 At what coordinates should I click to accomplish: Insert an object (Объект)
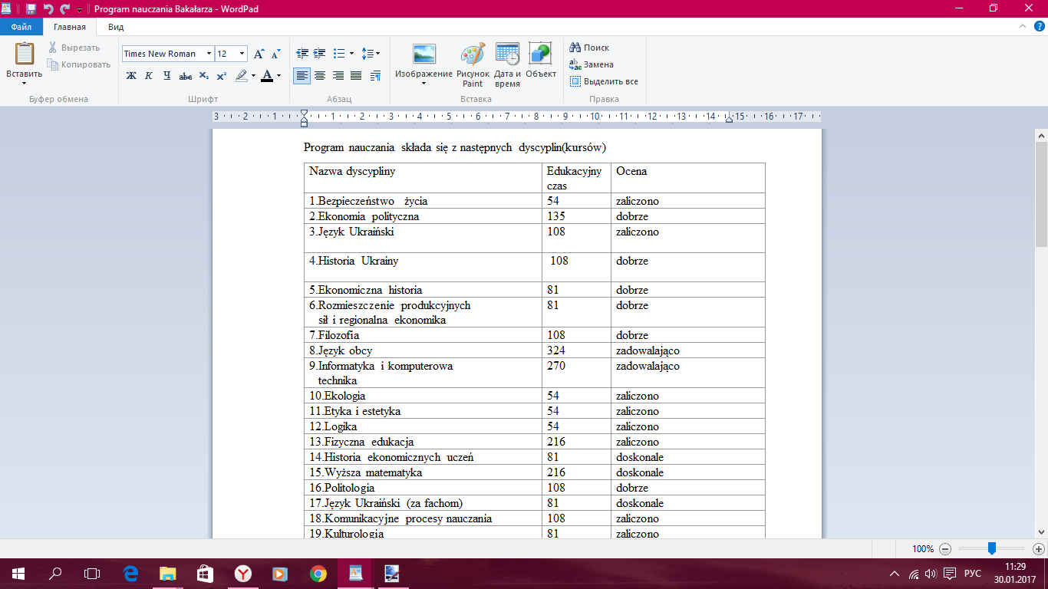(541, 60)
